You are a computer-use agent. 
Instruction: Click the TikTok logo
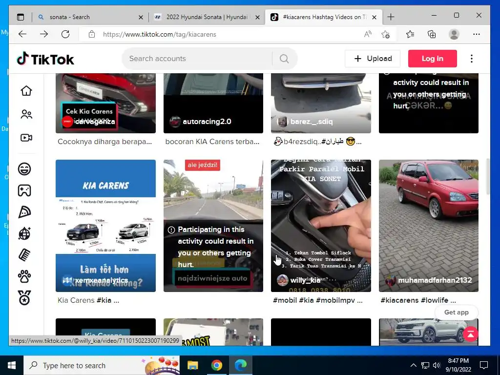[45, 59]
